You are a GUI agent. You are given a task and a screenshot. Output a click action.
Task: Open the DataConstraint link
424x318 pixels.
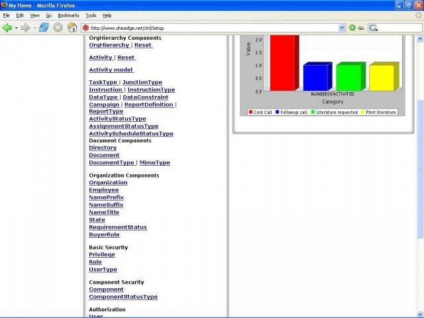[146, 97]
